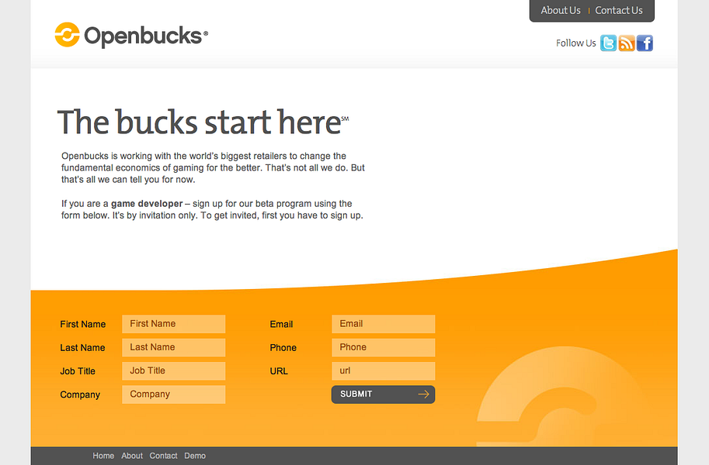
Task: Click the 'Company' form label
Action: coord(80,395)
